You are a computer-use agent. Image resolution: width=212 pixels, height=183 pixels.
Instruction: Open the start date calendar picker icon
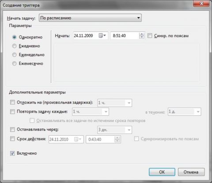coord(102,35)
